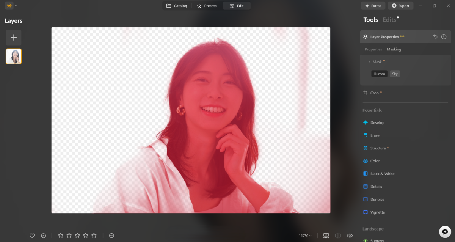The image size is (455, 242).
Task: Collapse the Mask AI section with the chevron
Action: (x=369, y=61)
